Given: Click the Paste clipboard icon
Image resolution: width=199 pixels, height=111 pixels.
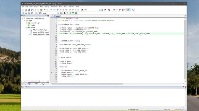Looking at the screenshot, I should tap(41, 10).
